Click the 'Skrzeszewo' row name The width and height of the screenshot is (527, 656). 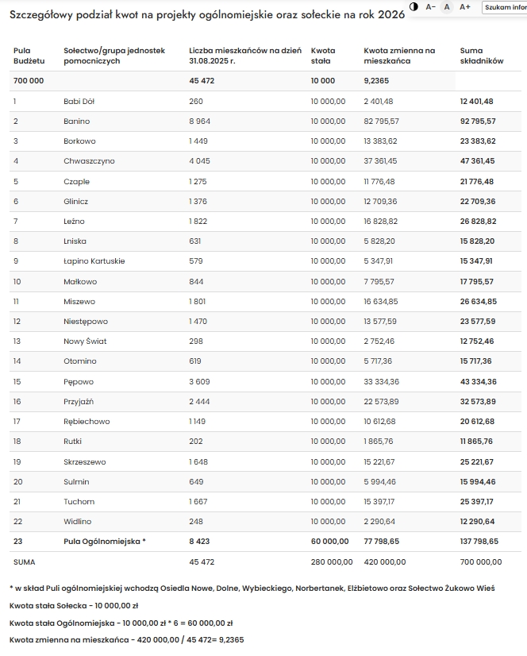click(84, 462)
